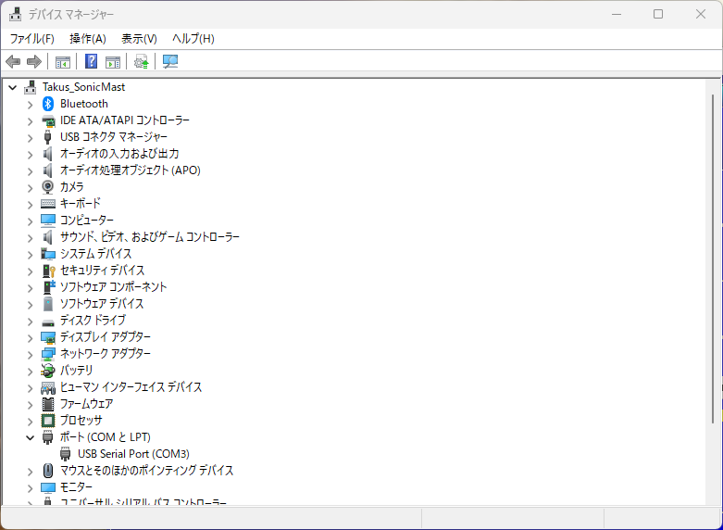Viewport: 723px width, 530px height.
Task: Click the カメラ webcam icon
Action: [48, 187]
